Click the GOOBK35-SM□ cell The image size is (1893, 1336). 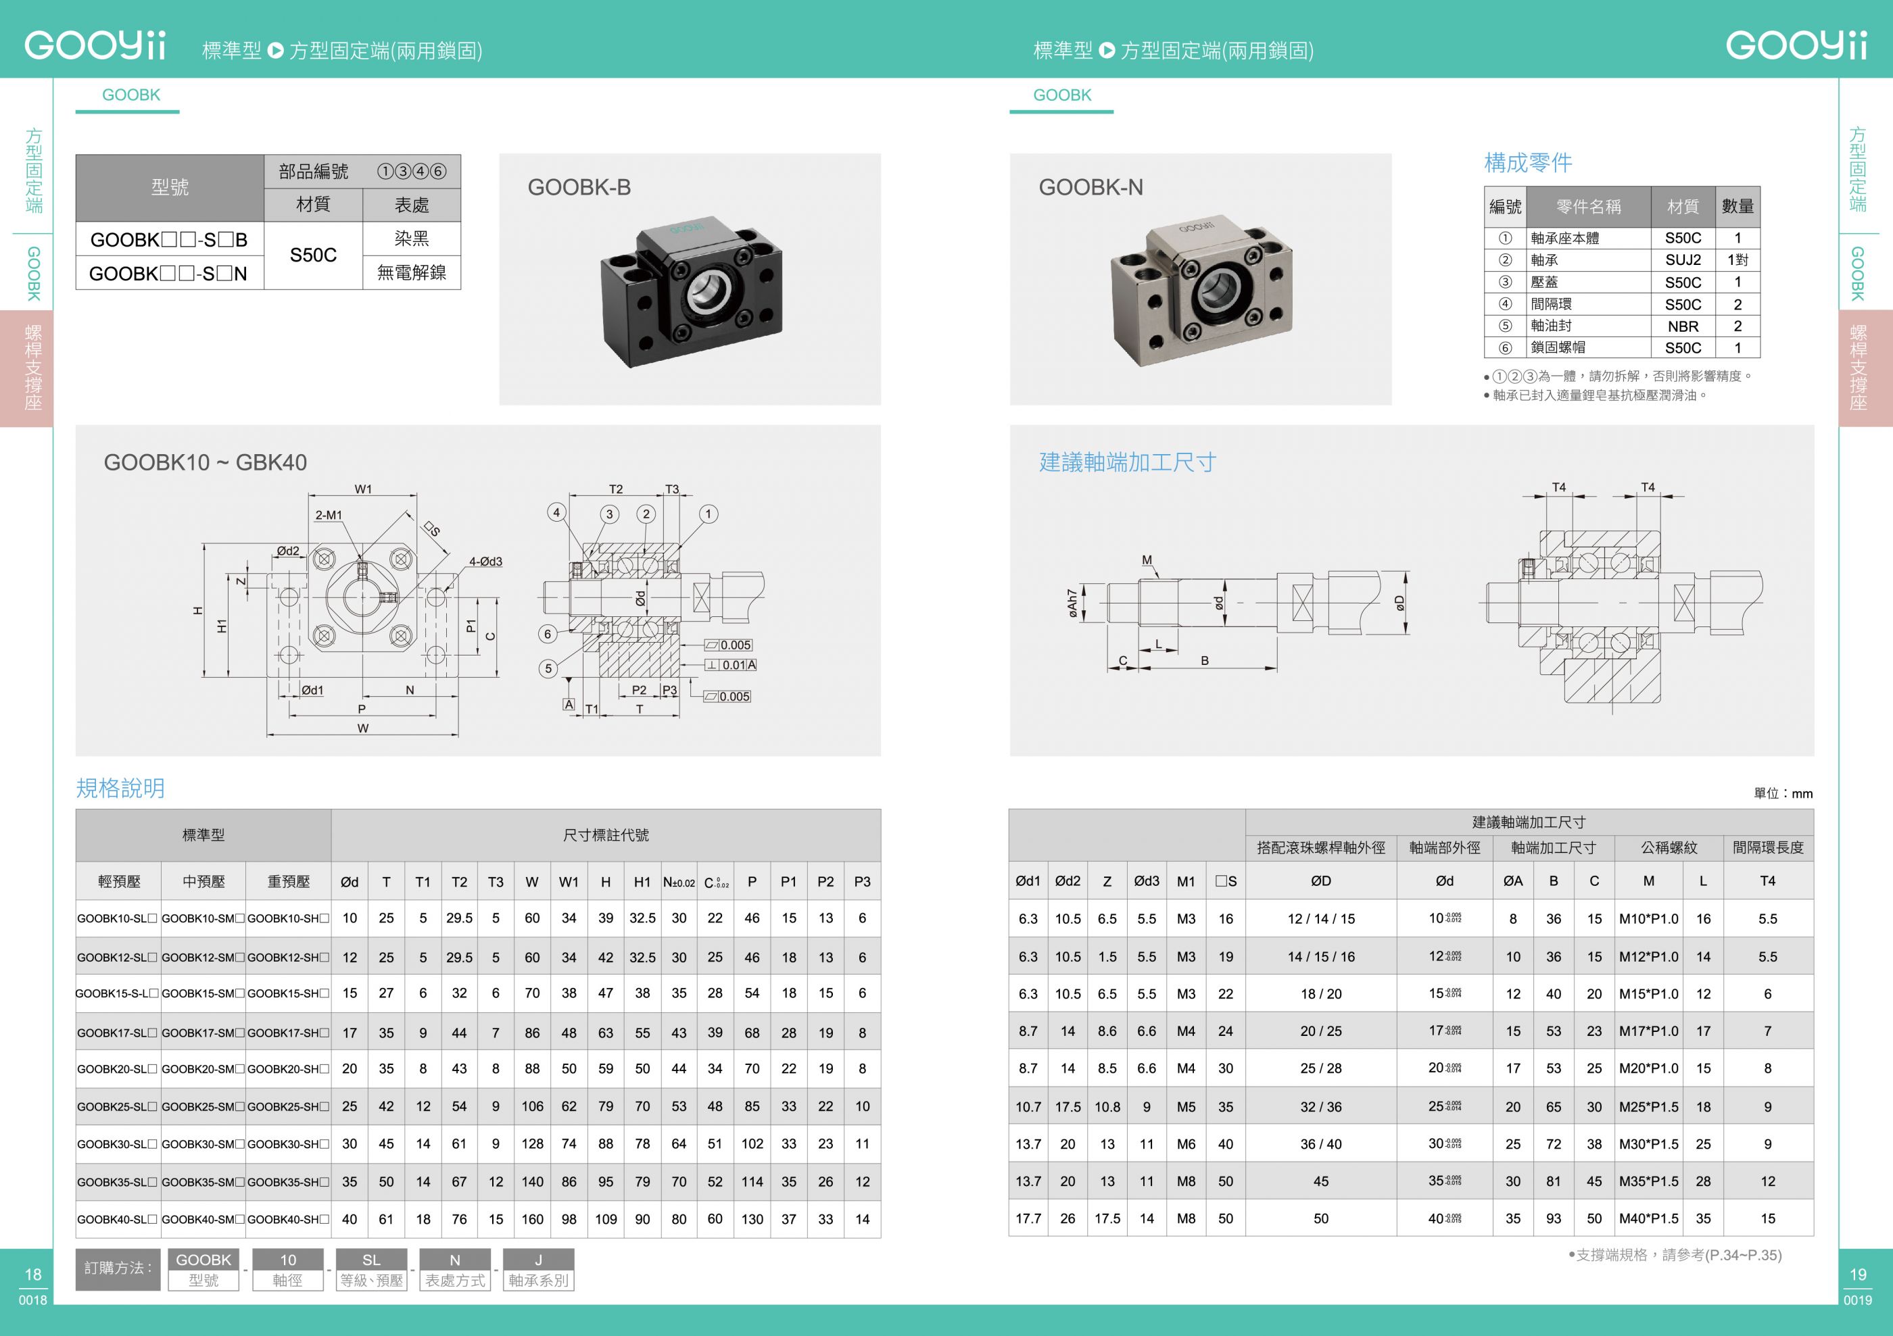203,1182
